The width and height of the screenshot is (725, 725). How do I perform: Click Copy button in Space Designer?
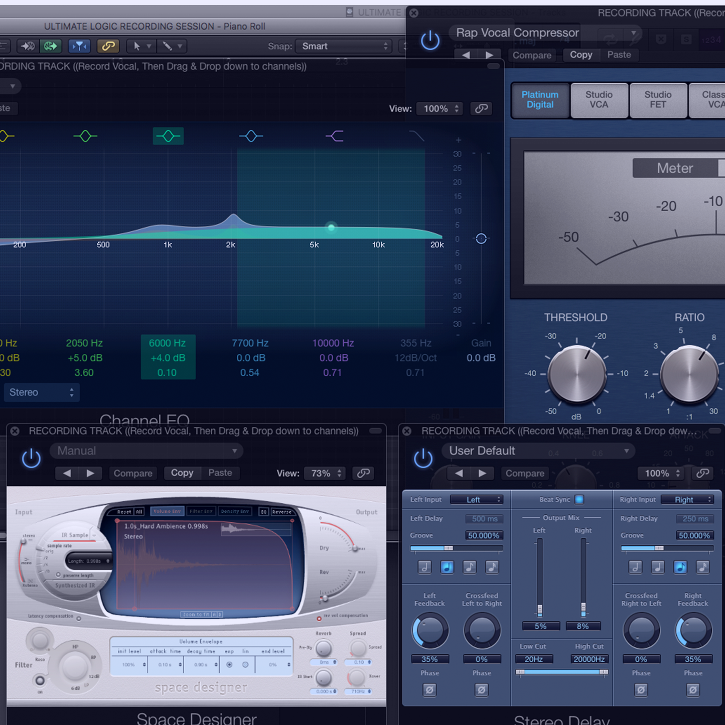[182, 473]
